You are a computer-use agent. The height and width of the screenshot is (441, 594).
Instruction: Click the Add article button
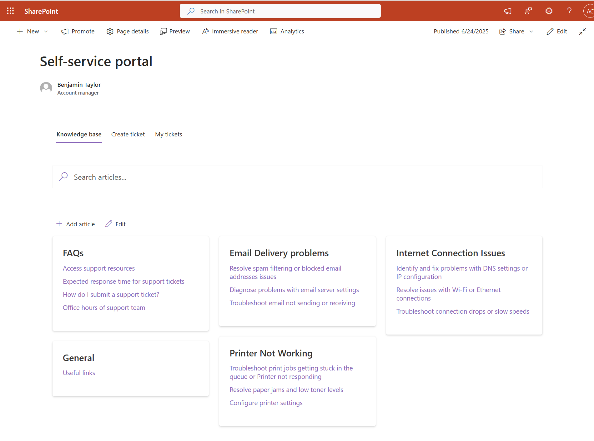point(75,224)
